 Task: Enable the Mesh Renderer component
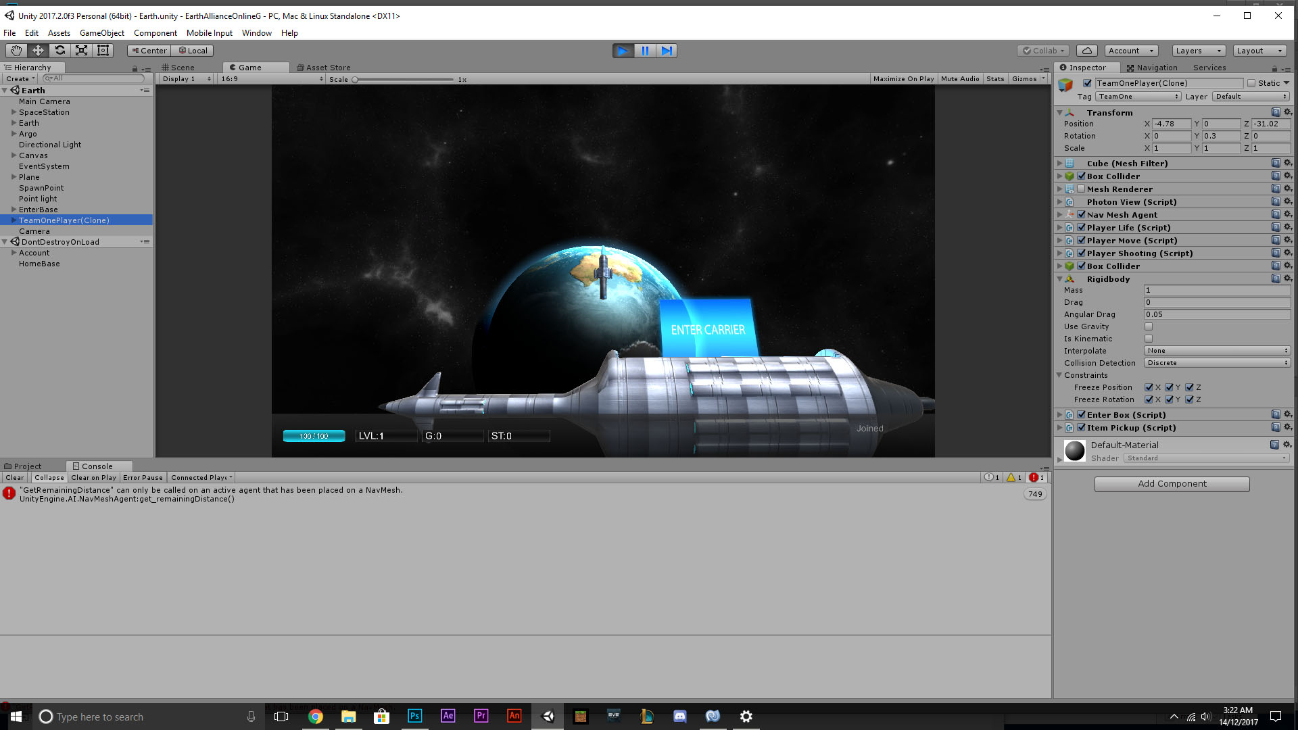[x=1081, y=189]
